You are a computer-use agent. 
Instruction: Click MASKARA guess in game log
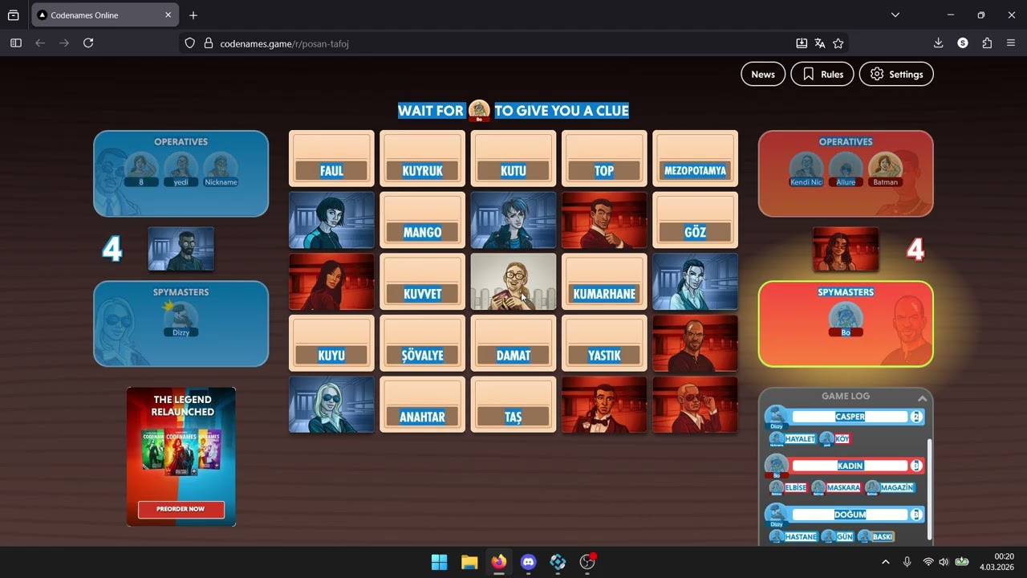point(836,487)
